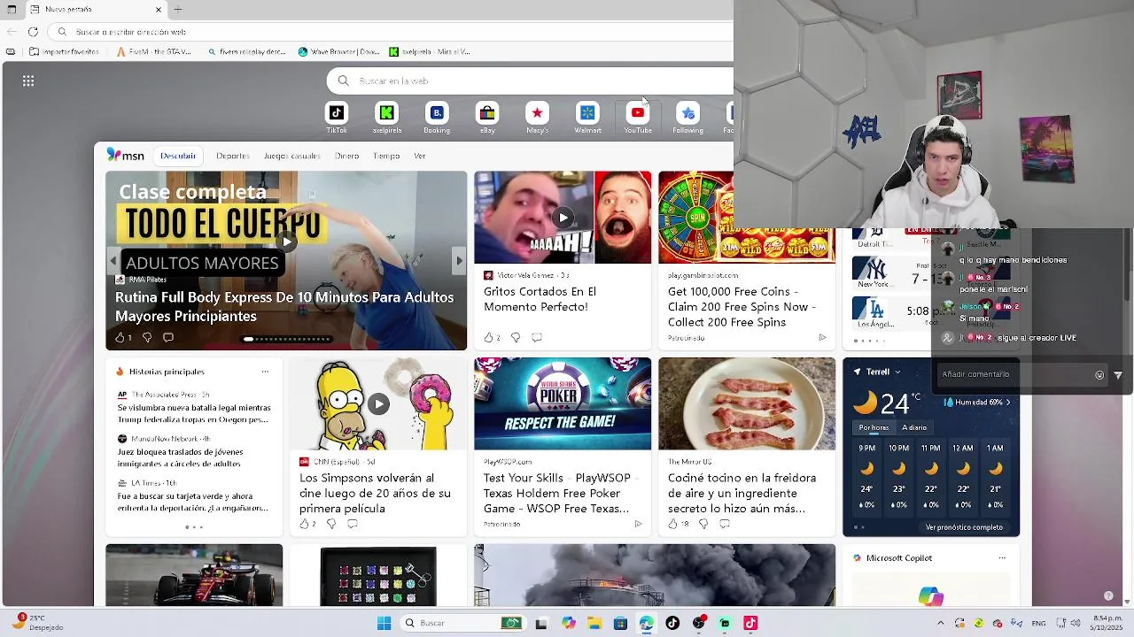Open Historias principales more options
Image resolution: width=1134 pixels, height=637 pixels.
pyautogui.click(x=264, y=372)
